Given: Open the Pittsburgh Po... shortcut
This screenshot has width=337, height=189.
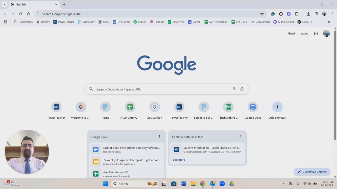Looking at the screenshot, I should [228, 111].
